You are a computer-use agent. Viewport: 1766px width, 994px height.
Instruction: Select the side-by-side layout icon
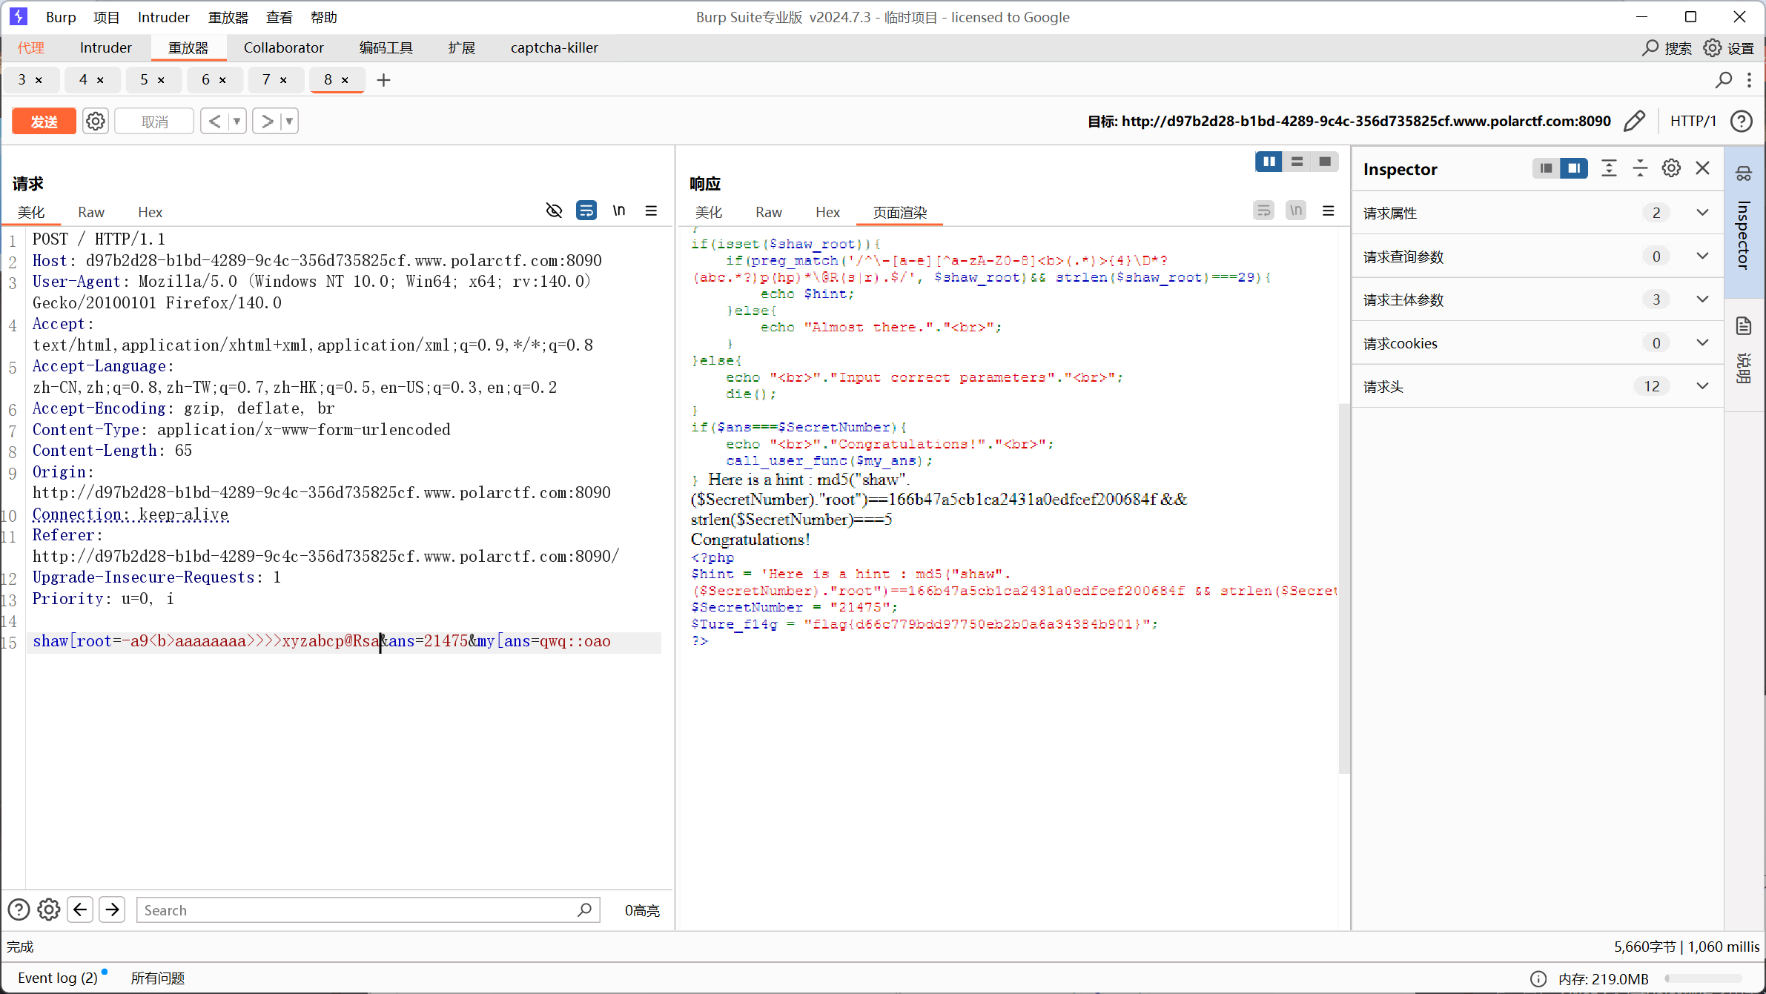(1269, 162)
